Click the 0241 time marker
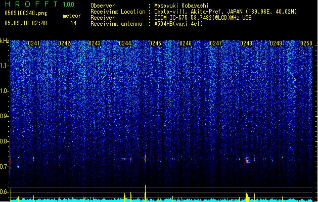This screenshot has height=202, width=318. 34,43
